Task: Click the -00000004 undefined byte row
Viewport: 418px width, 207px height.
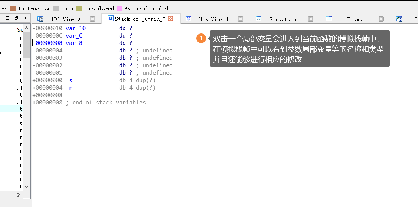Action: pyautogui.click(x=102, y=51)
